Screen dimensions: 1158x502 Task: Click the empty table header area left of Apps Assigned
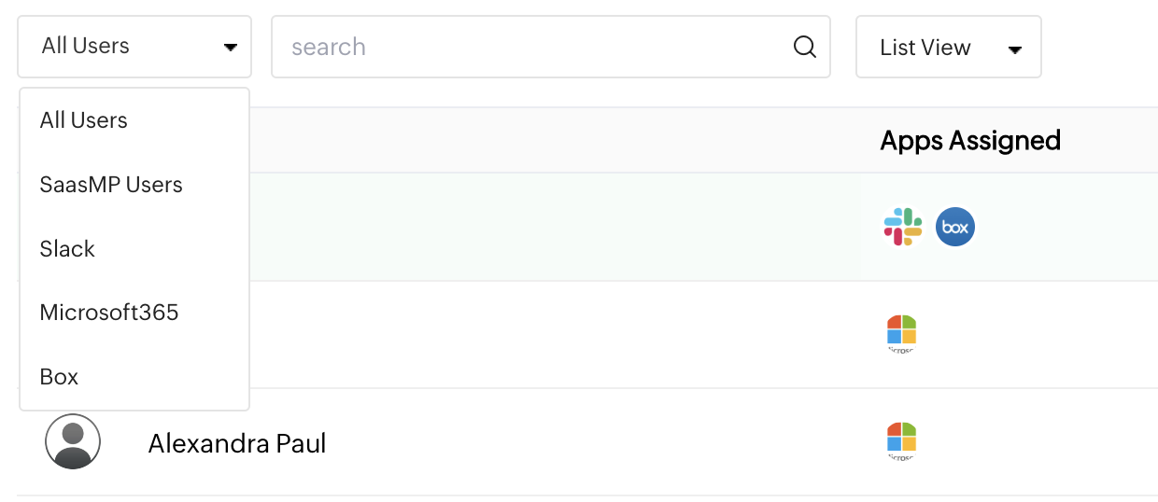pos(560,141)
